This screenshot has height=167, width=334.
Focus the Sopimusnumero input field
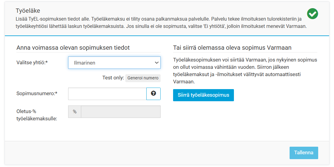107,94
